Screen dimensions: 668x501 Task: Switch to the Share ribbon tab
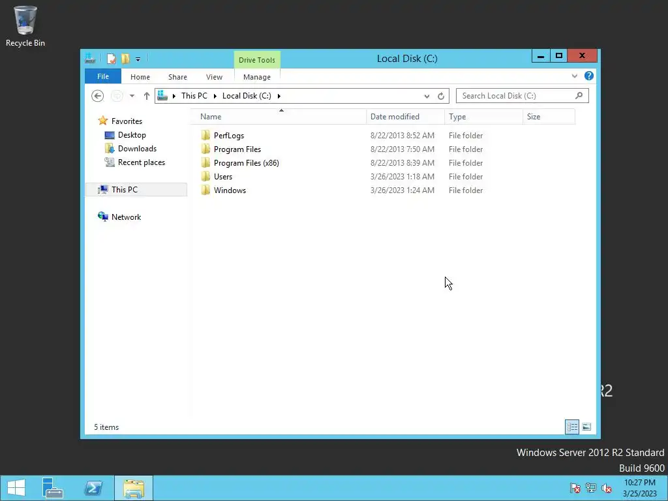(177, 77)
